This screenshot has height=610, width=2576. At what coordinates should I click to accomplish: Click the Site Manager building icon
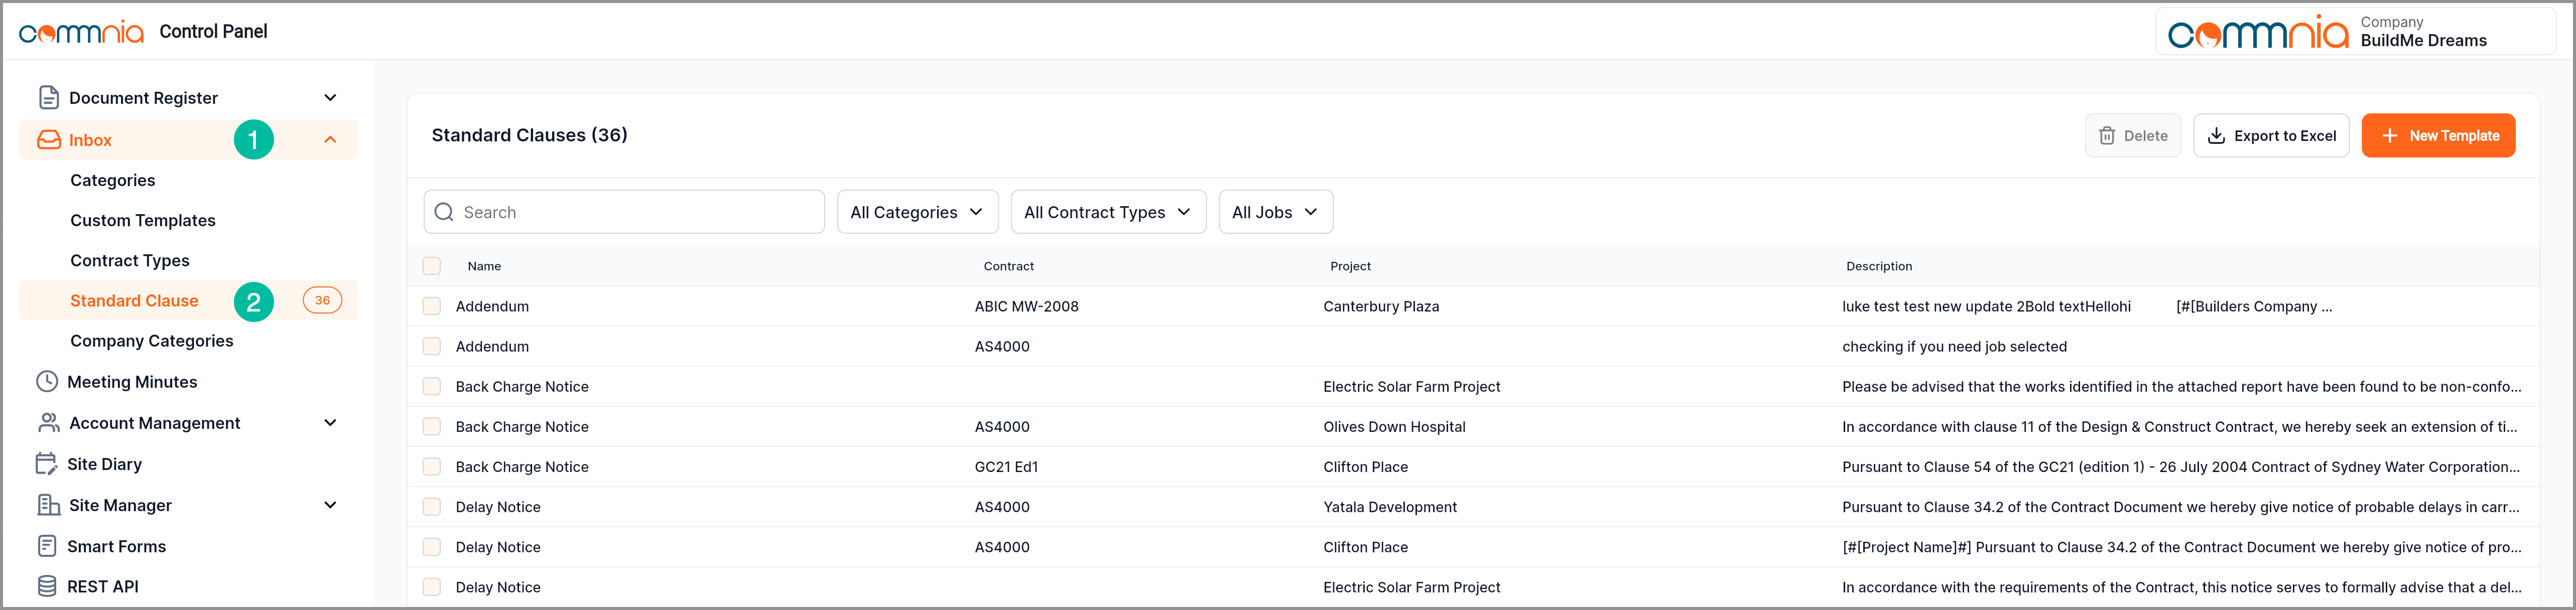(x=48, y=505)
